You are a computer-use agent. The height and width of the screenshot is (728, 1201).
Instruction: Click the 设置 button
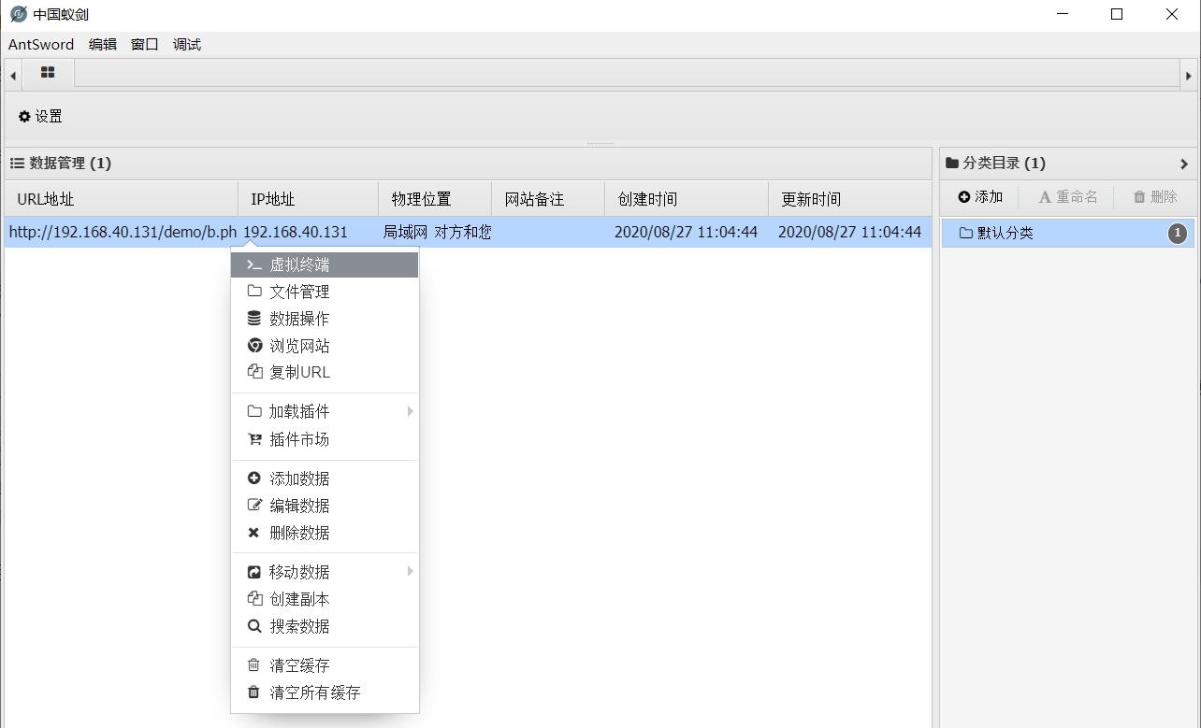pos(40,117)
